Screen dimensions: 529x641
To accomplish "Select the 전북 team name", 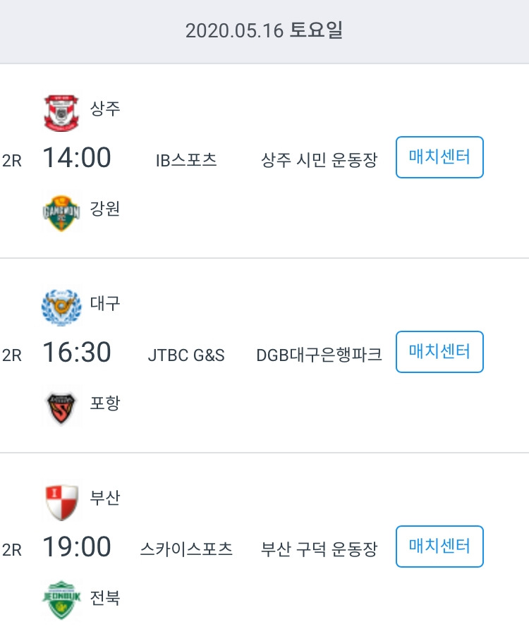I will [x=105, y=598].
